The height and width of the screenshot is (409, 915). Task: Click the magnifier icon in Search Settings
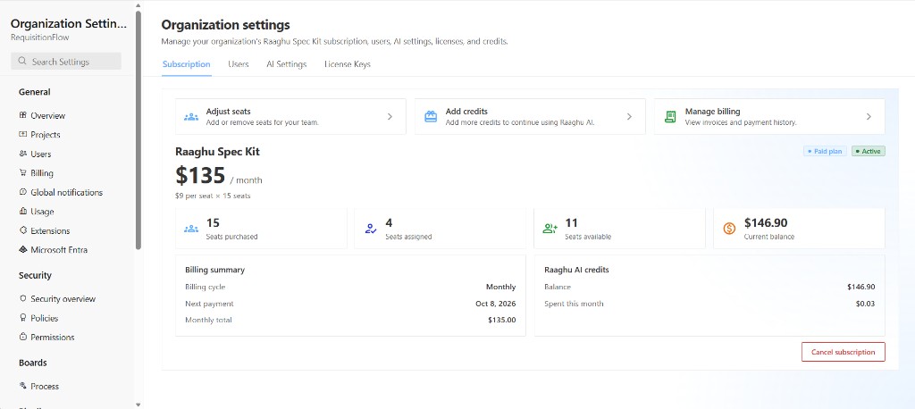pyautogui.click(x=22, y=62)
